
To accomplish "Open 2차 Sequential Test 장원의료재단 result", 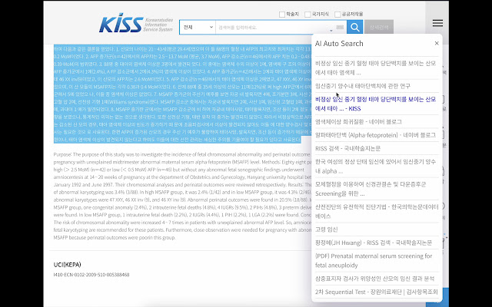I will click(x=376, y=292).
